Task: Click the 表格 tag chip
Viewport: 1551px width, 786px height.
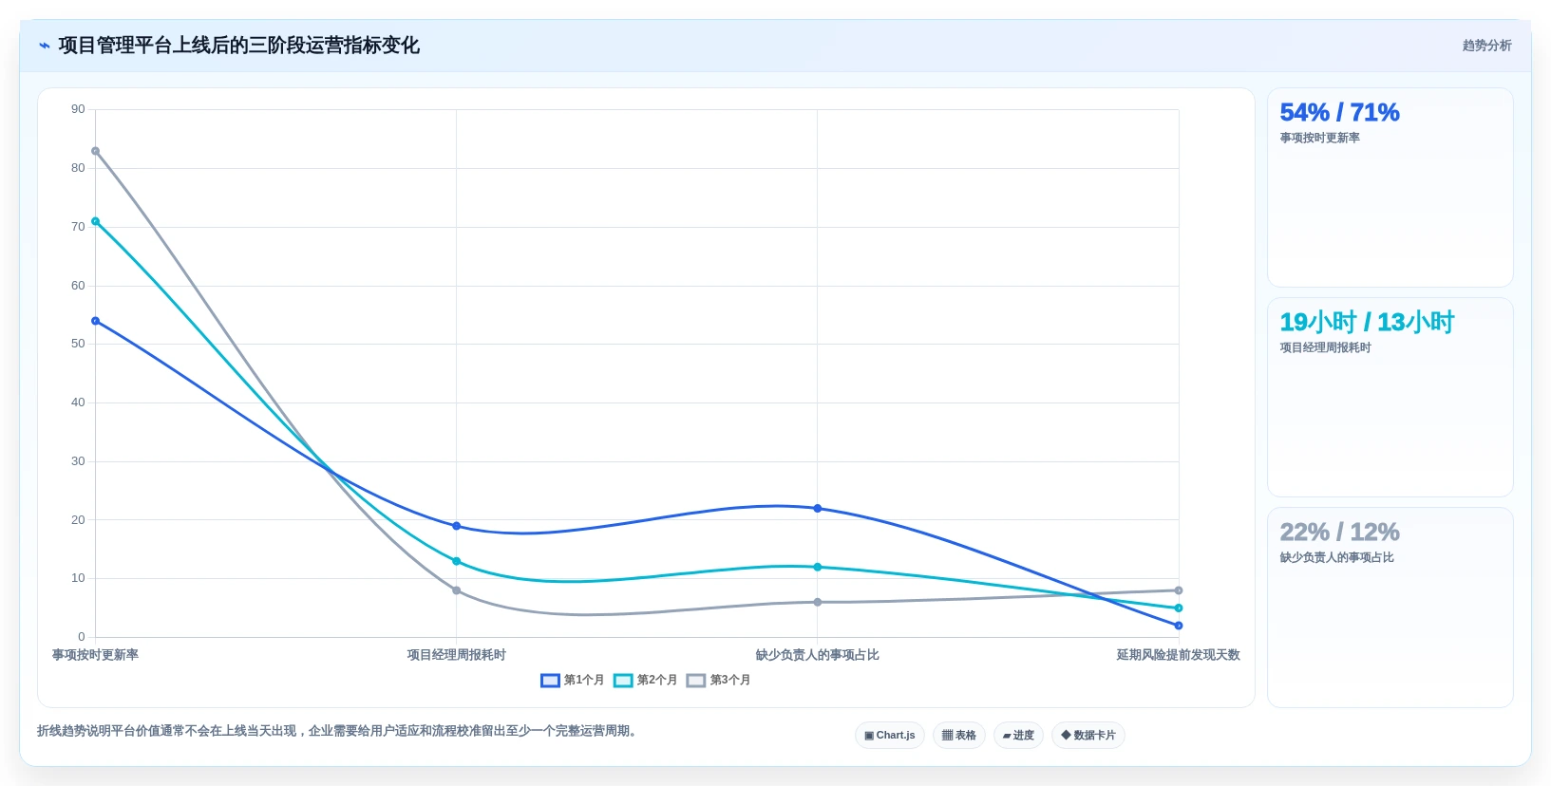Action: click(959, 736)
